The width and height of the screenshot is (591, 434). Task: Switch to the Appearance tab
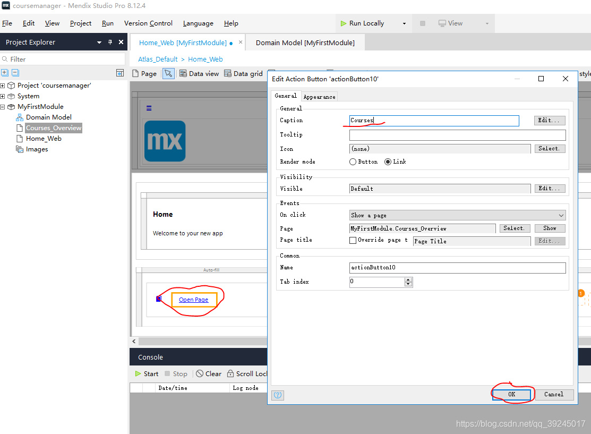(x=319, y=97)
